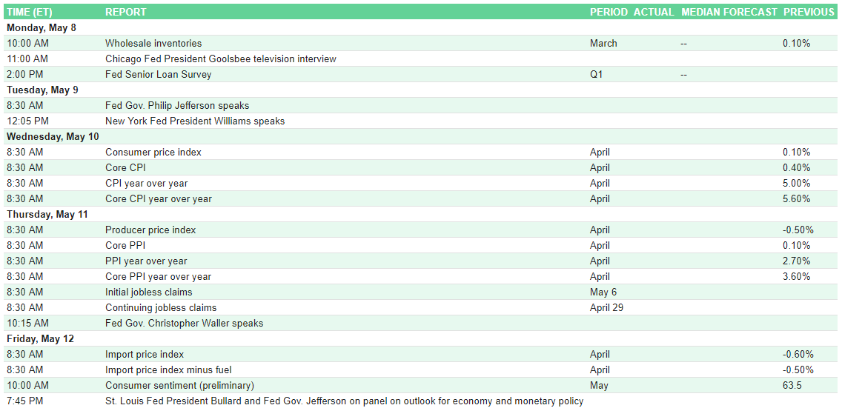
Task: Click the ACTUAL column header
Action: click(x=654, y=12)
